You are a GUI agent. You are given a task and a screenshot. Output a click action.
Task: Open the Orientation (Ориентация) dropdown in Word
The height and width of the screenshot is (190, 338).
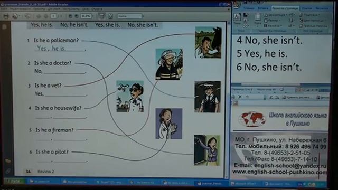(276, 15)
